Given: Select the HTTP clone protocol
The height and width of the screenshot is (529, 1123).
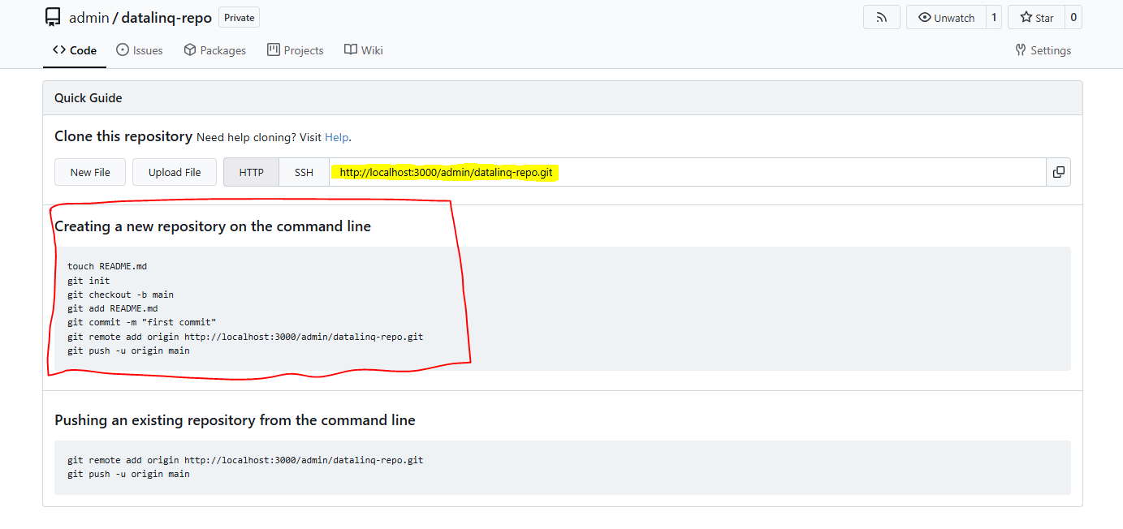Looking at the screenshot, I should 252,172.
